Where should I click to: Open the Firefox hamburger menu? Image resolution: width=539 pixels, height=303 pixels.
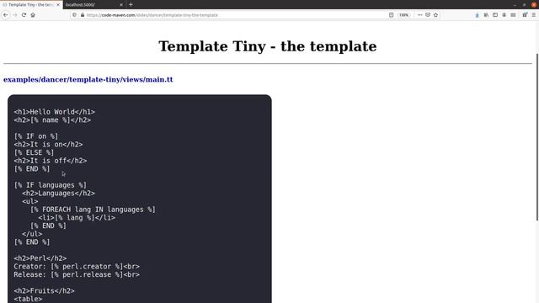tap(534, 15)
